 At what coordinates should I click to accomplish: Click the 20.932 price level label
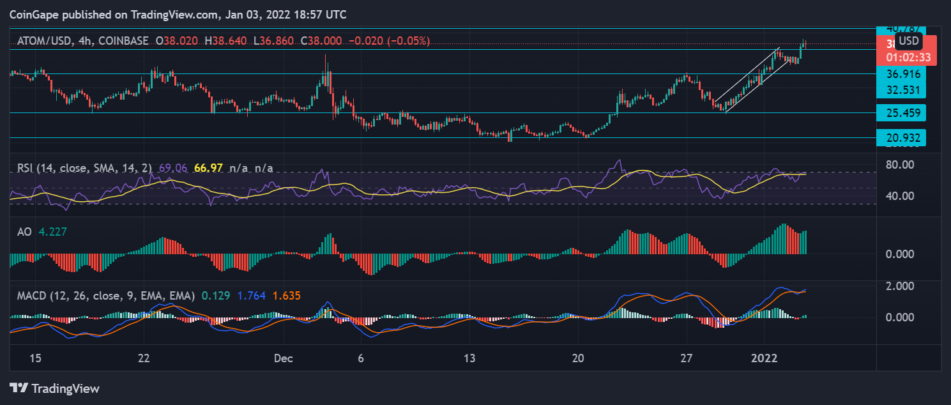point(901,137)
